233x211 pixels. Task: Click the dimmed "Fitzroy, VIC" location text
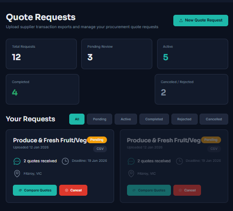[147, 174]
